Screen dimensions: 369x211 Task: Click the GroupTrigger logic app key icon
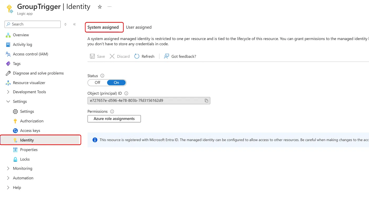10,9
